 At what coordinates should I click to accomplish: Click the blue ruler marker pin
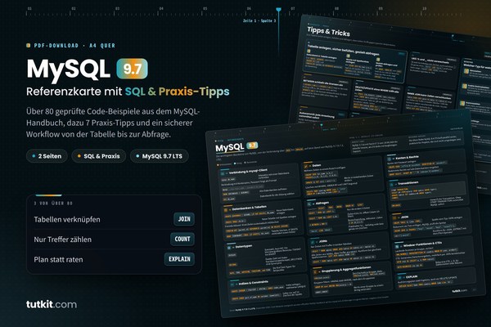(279, 10)
